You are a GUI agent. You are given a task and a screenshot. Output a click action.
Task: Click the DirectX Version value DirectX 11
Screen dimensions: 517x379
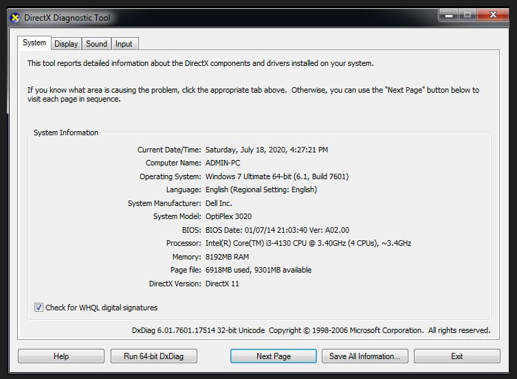pos(222,284)
